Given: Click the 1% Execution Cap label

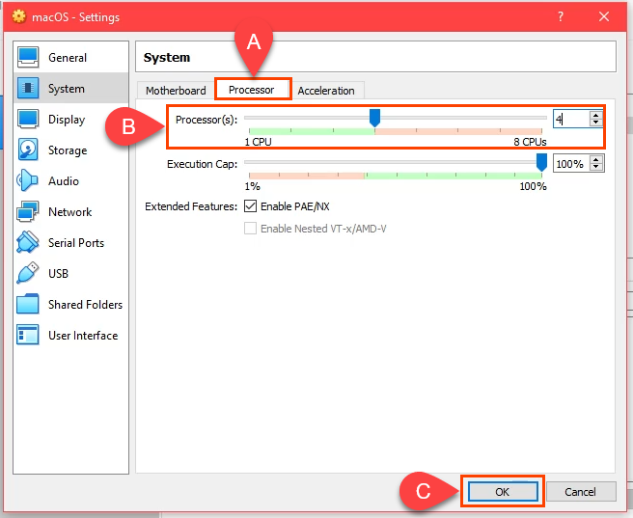Looking at the screenshot, I should [252, 186].
